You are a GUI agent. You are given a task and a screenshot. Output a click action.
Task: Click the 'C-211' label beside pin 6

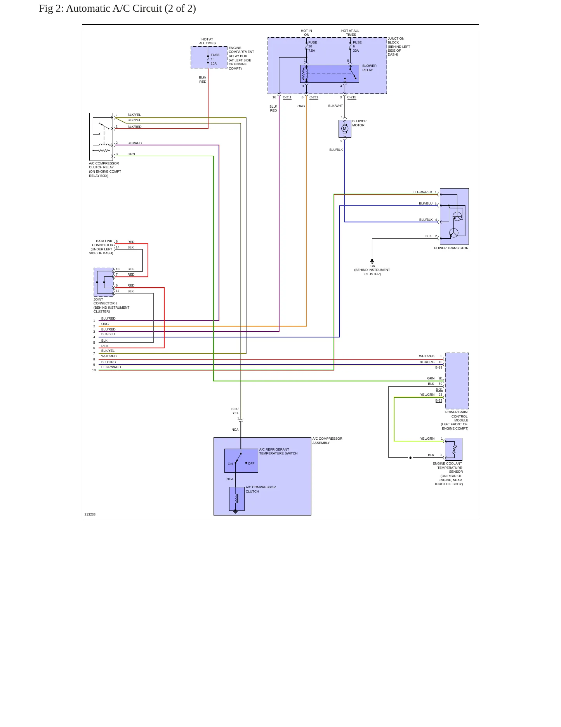314,98
